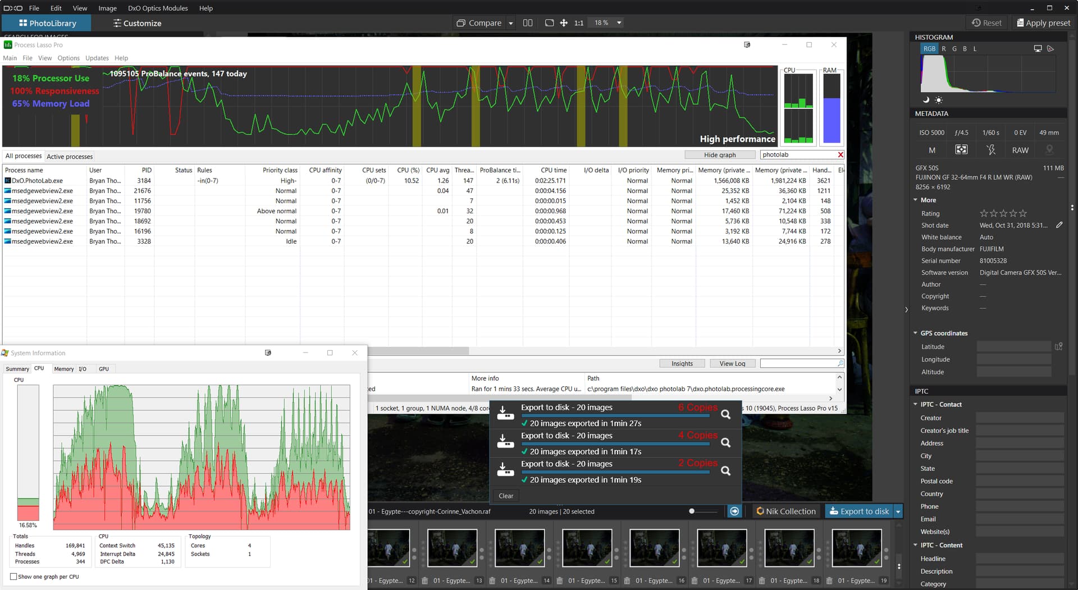Click export-to-disk icon for 1min 17s job
The width and height of the screenshot is (1078, 590).
pyautogui.click(x=505, y=441)
